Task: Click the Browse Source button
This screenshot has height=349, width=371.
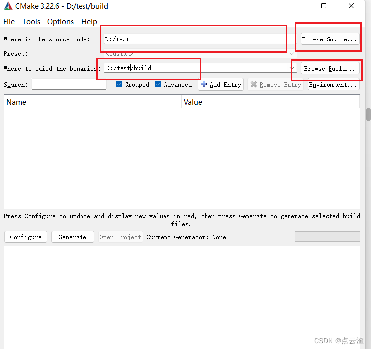Action: 330,39
